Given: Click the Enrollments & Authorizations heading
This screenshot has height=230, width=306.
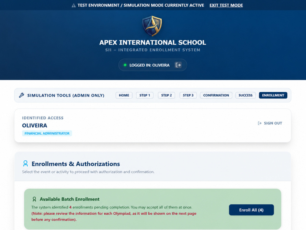Looking at the screenshot, I should click(x=76, y=164).
